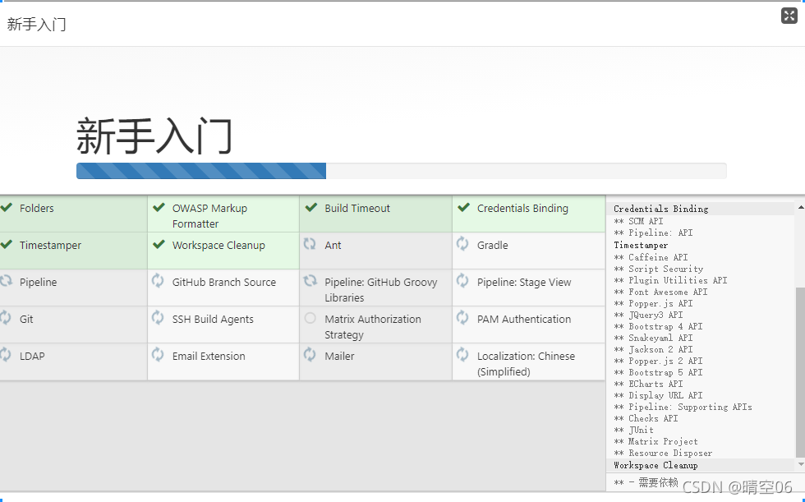This screenshot has height=502, width=805.
Task: Click the '** - 需要依赖' legend text
Action: point(646,482)
